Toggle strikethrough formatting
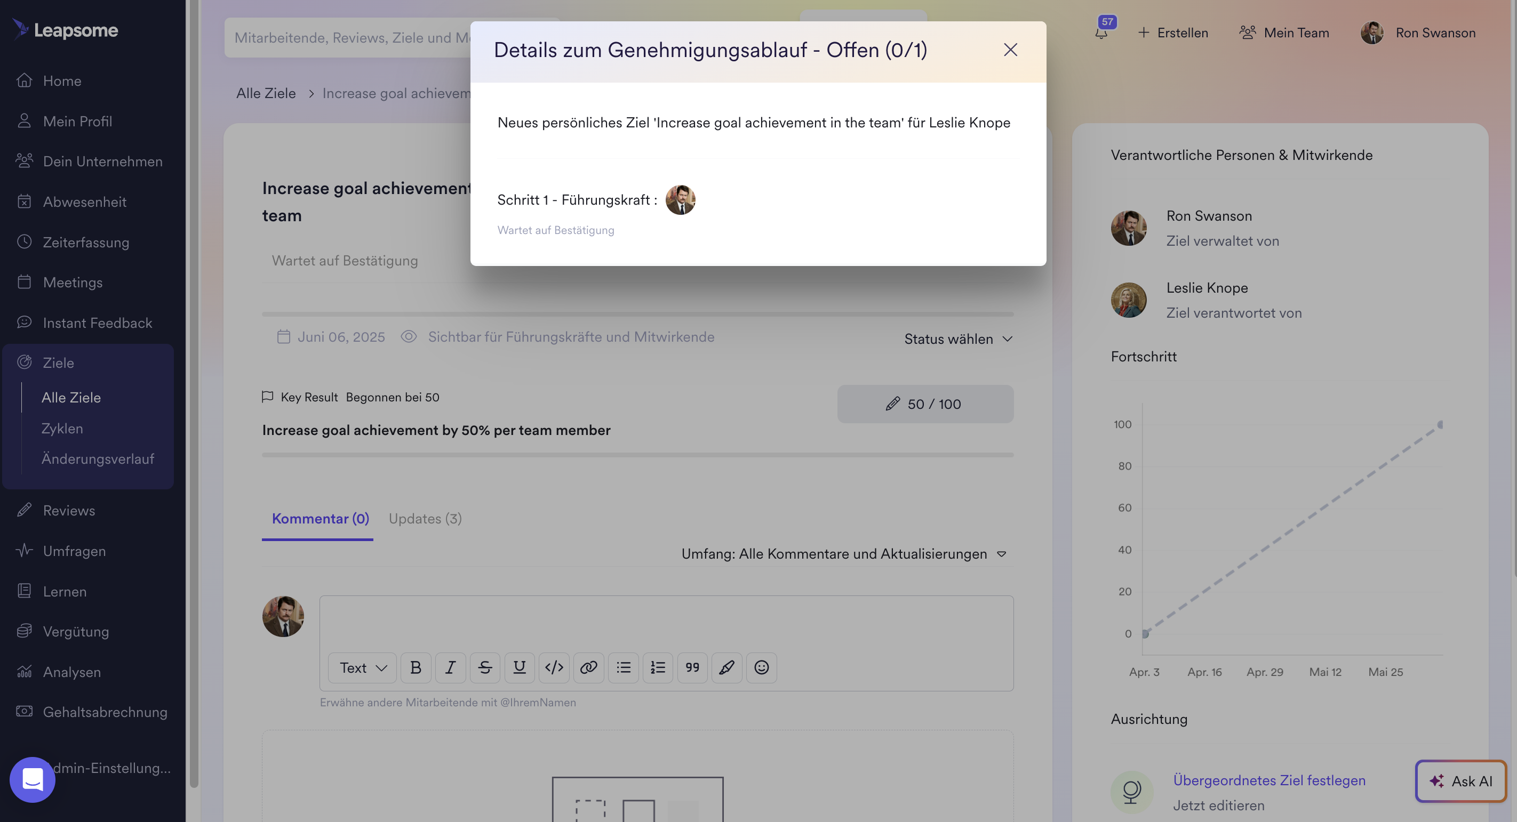The image size is (1517, 822). (485, 667)
